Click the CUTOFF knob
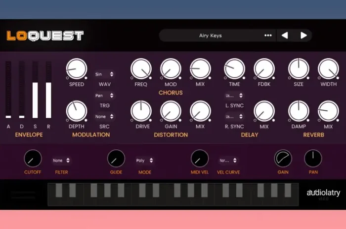The width and height of the screenshot is (346, 229). click(x=33, y=159)
